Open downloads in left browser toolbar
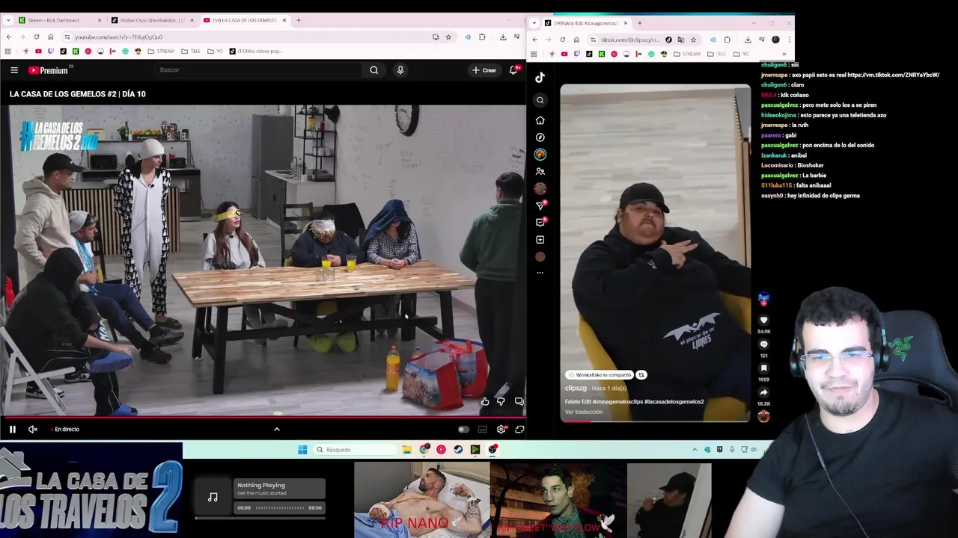This screenshot has width=958, height=538. point(502,37)
